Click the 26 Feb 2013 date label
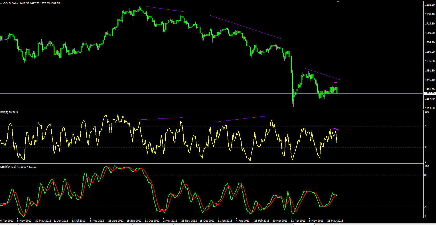 [x=262, y=221]
